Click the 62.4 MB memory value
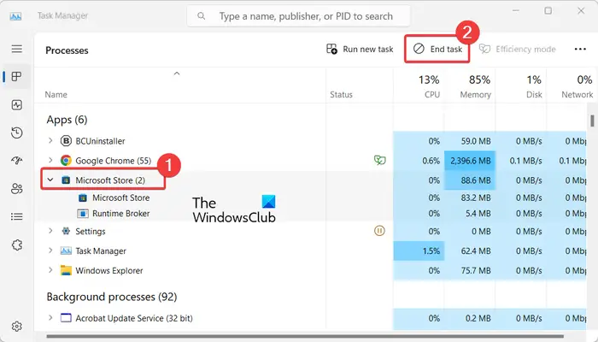 [476, 251]
